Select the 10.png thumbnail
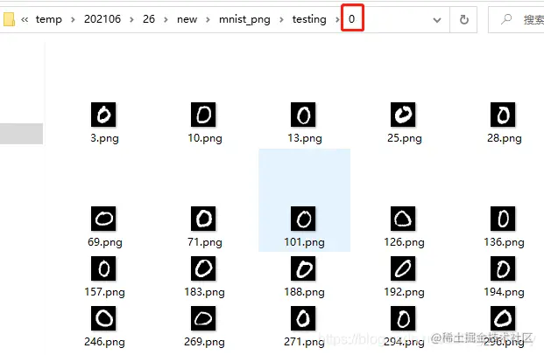 (x=203, y=115)
